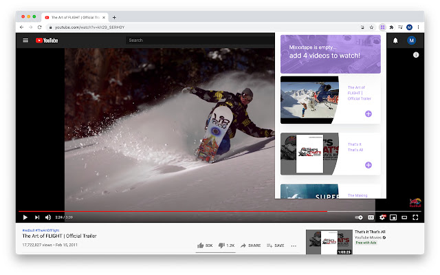Image resolution: width=440 pixels, height=275 pixels.
Task: Open Chrome three-dot menu
Action: [418, 27]
